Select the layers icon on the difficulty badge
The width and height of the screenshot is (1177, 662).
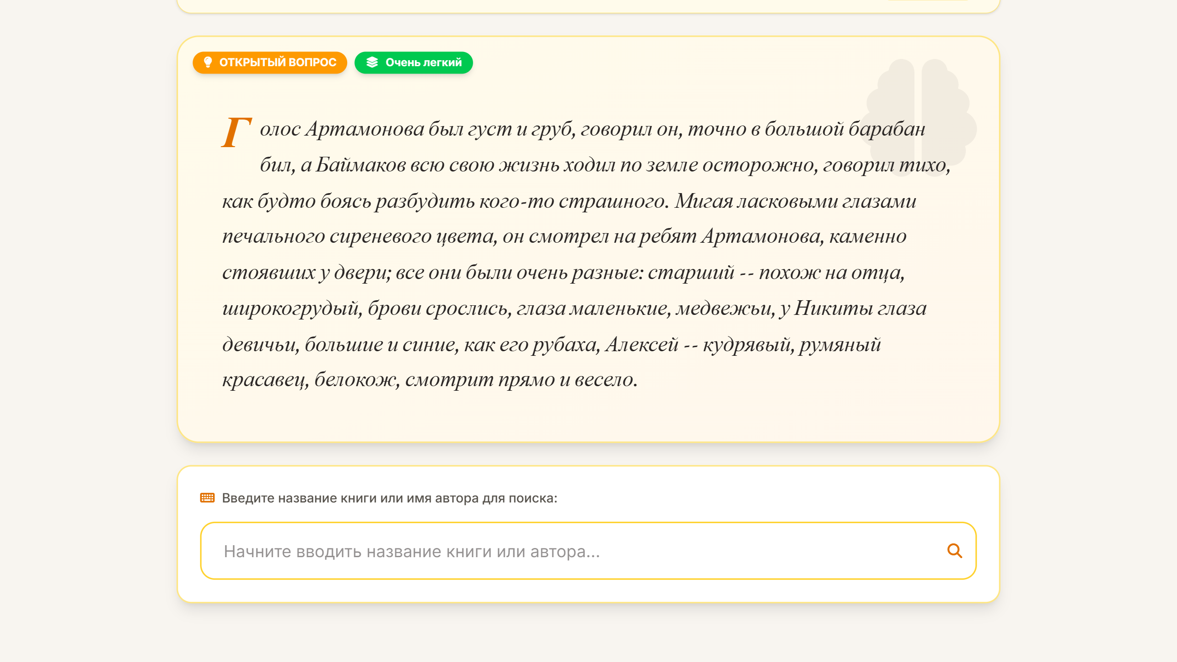372,63
